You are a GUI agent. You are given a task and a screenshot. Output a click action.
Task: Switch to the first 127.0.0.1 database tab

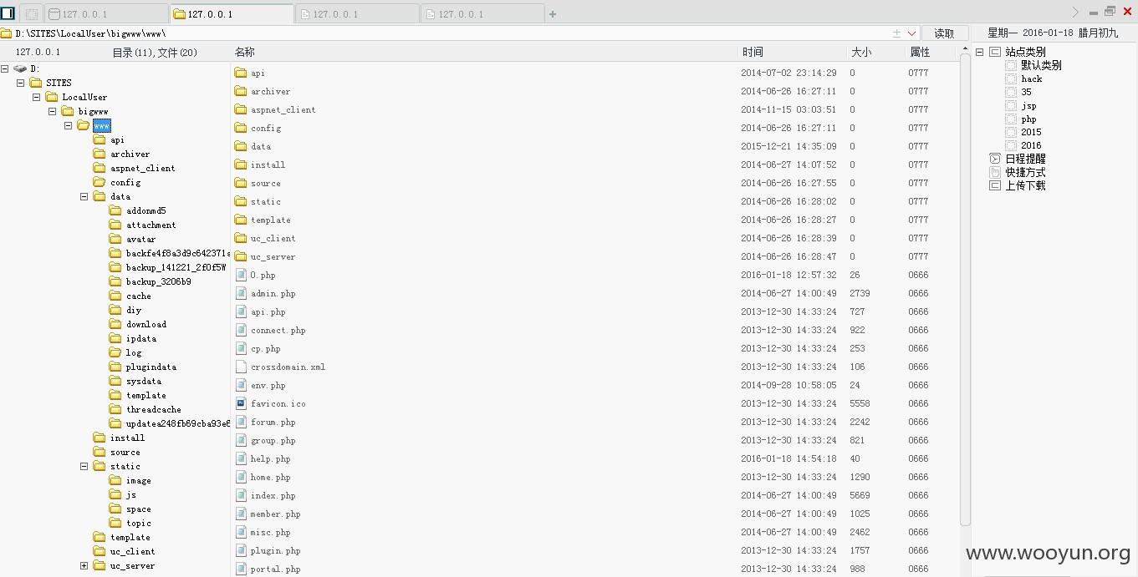click(106, 14)
